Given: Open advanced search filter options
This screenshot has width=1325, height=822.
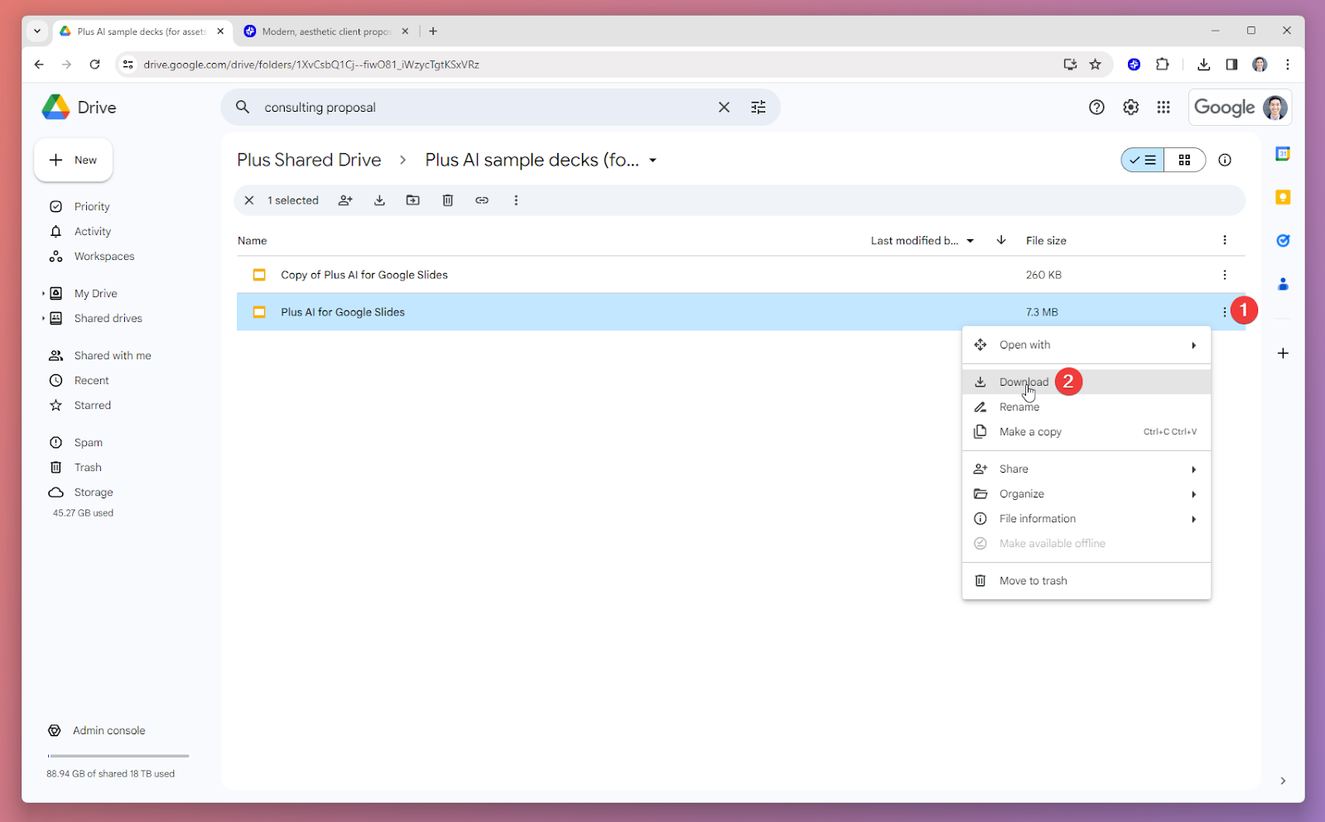Looking at the screenshot, I should (x=759, y=107).
